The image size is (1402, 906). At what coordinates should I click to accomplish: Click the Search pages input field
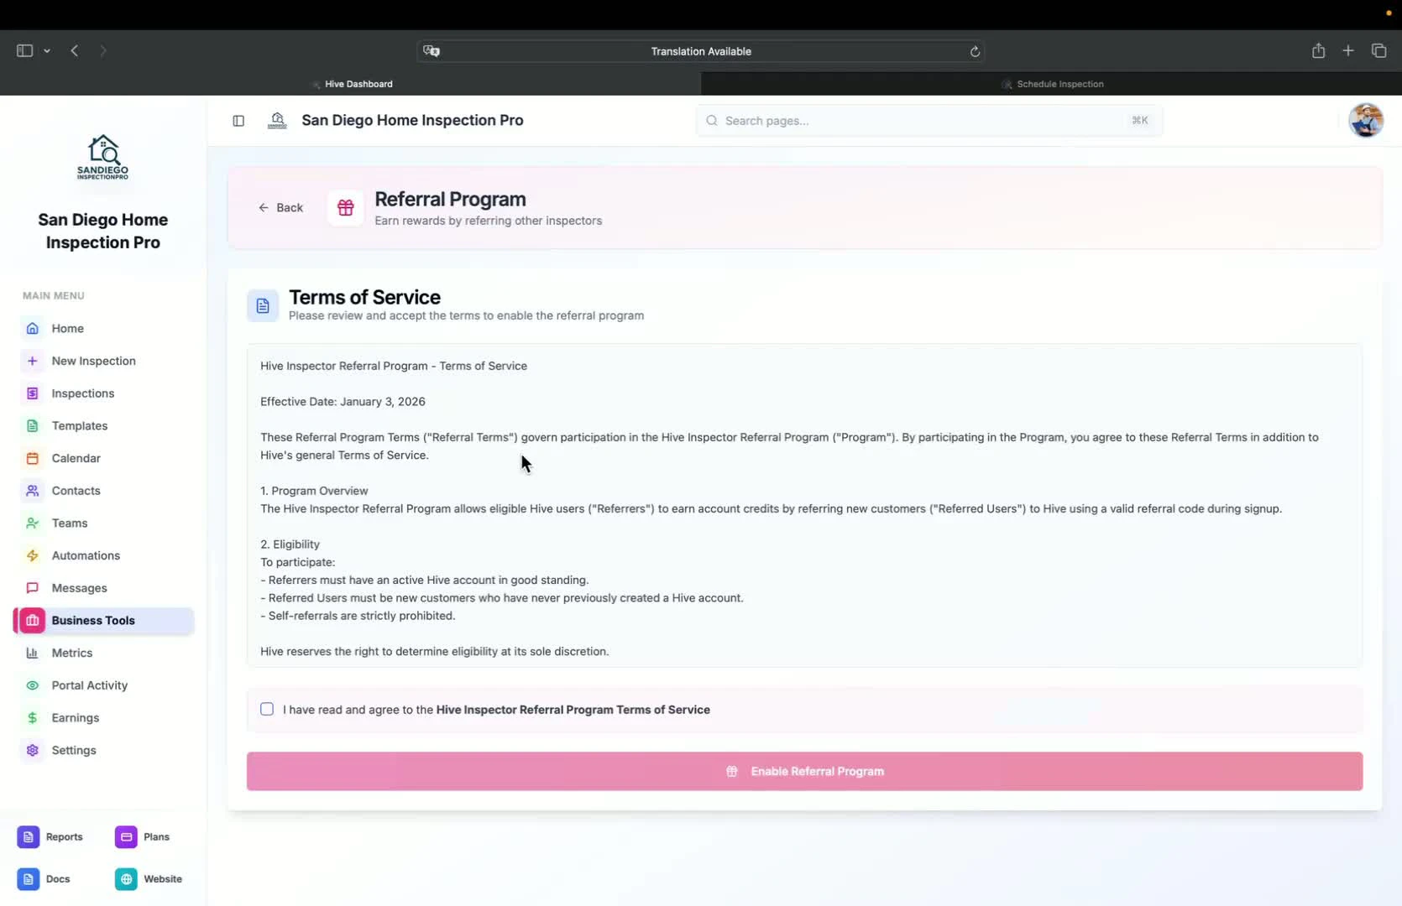pyautogui.click(x=929, y=121)
